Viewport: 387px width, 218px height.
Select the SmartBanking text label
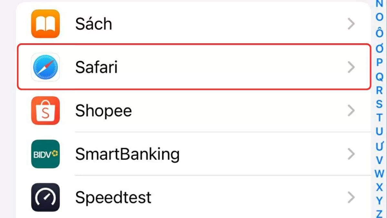coord(127,154)
